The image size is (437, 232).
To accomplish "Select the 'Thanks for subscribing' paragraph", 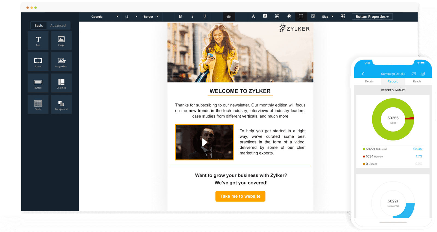I will (x=240, y=111).
